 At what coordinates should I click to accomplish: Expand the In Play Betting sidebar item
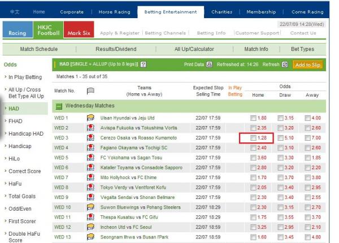[25, 77]
